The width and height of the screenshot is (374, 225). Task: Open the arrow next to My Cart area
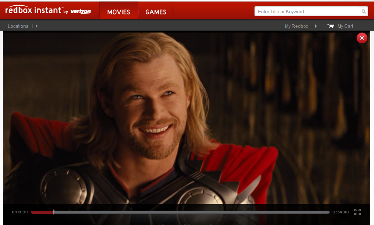pyautogui.click(x=316, y=26)
